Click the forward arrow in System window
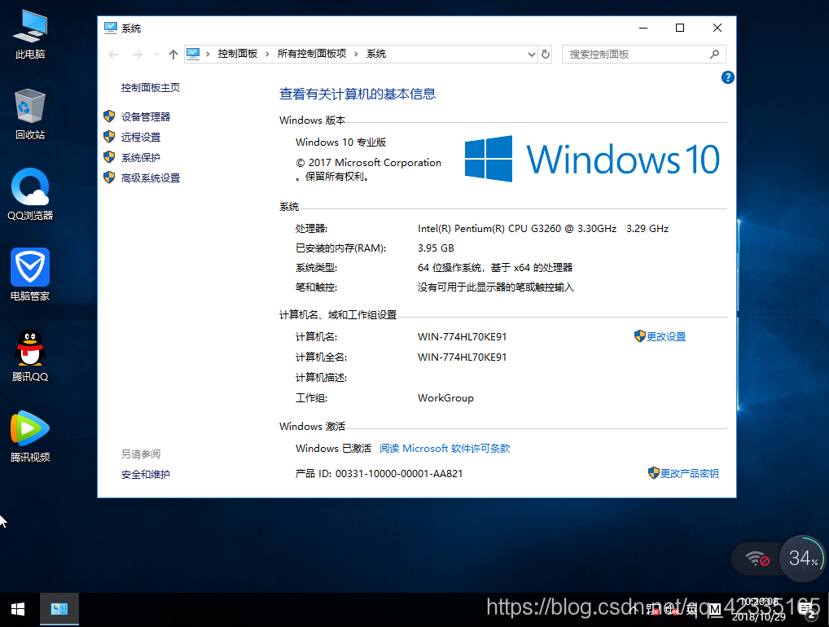Image resolution: width=829 pixels, height=627 pixels. point(138,54)
